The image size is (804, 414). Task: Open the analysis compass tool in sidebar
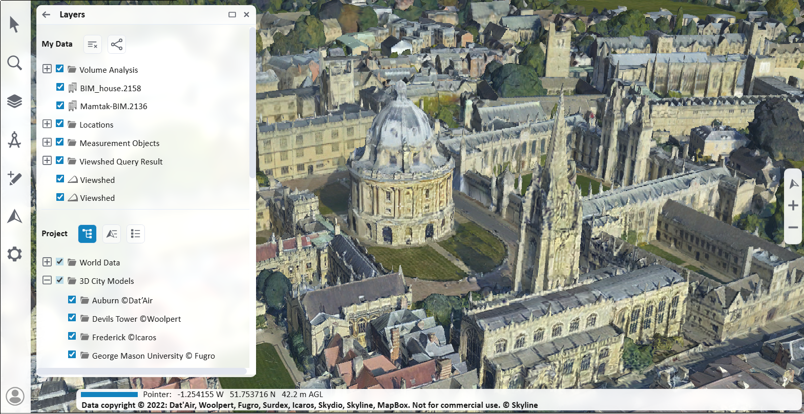(14, 139)
